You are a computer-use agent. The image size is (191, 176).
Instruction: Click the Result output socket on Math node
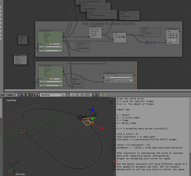pyautogui.click(x=126, y=34)
